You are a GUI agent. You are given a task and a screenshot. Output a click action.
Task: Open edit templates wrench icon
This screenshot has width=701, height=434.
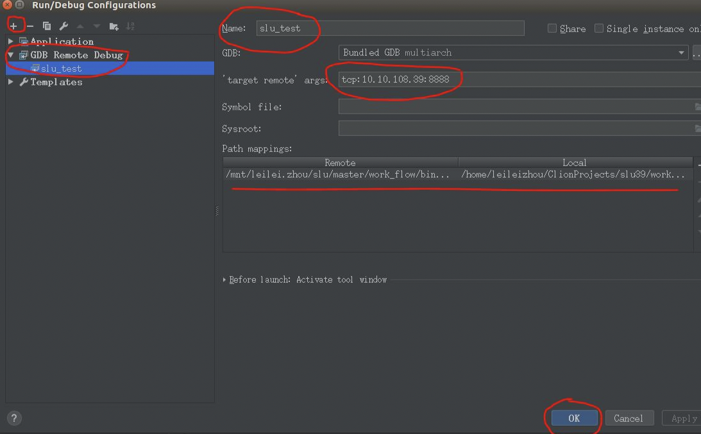click(x=63, y=26)
